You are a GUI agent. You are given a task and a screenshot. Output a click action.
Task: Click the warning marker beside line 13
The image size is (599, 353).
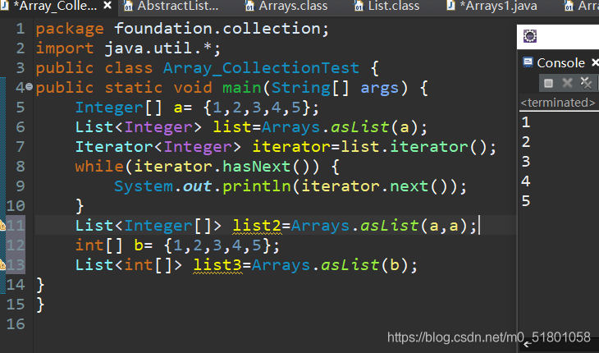pos(2,264)
